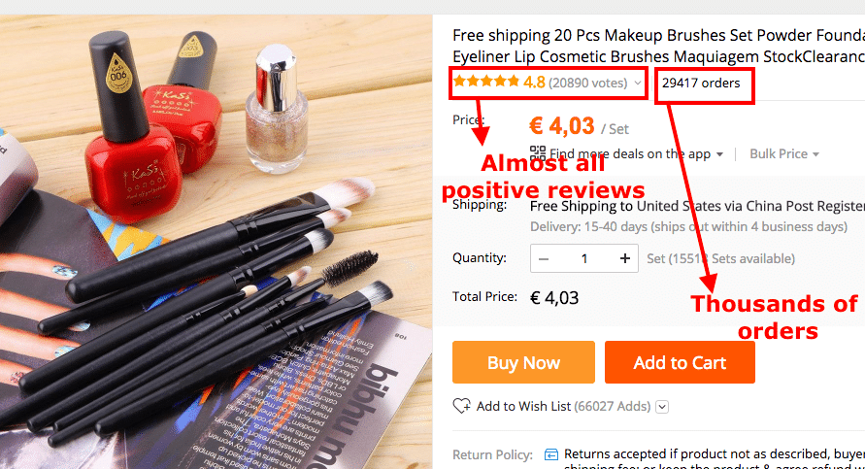Expand the wish list dropdown arrow

pos(662,407)
